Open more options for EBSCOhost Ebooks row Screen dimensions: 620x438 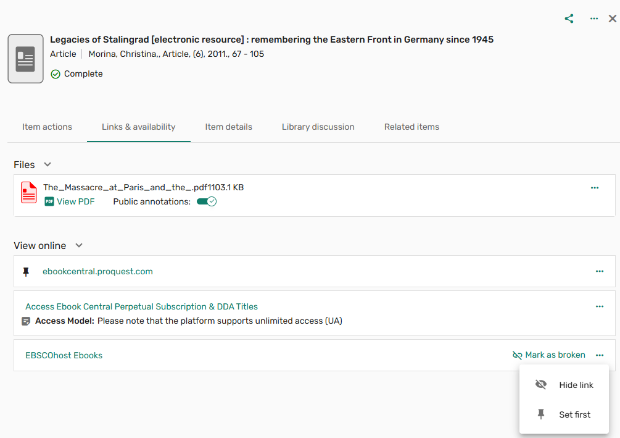(600, 355)
